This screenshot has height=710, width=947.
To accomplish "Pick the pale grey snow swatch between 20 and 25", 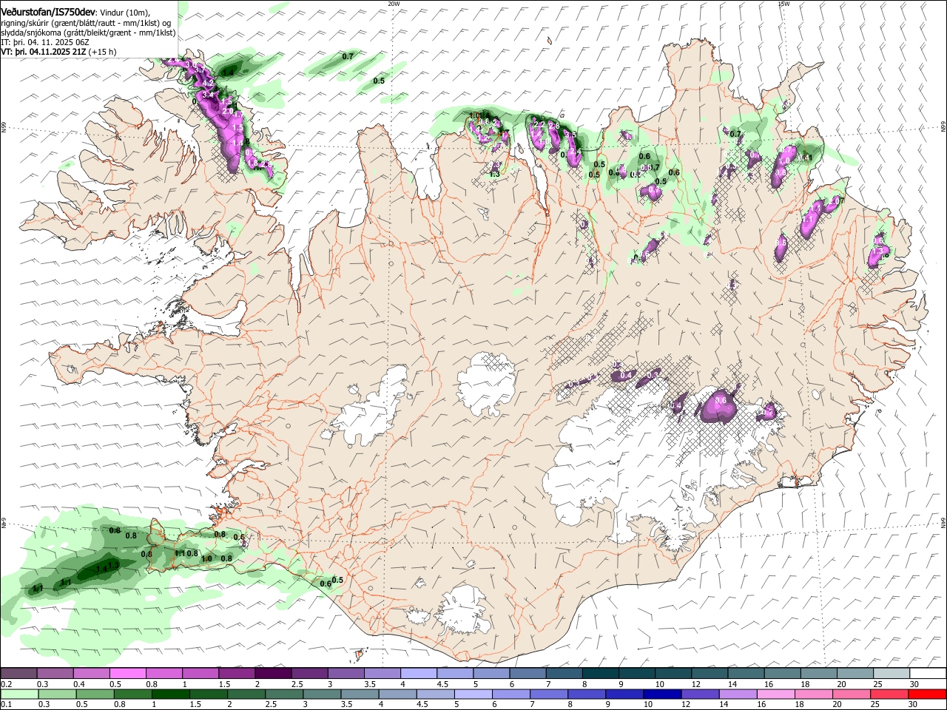I will coord(855,674).
